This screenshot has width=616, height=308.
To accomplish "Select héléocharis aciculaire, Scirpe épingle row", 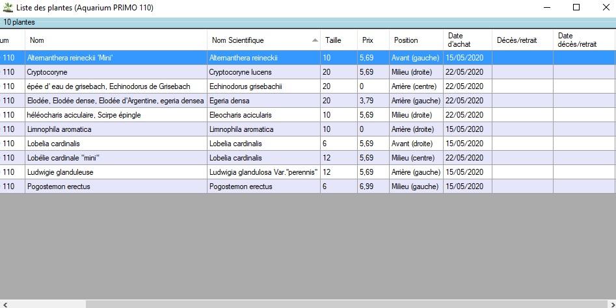I will [x=308, y=115].
